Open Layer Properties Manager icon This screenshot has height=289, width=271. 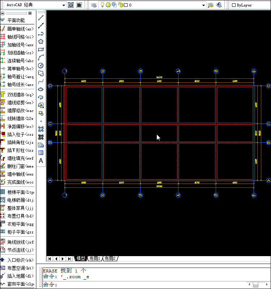coord(94,5)
